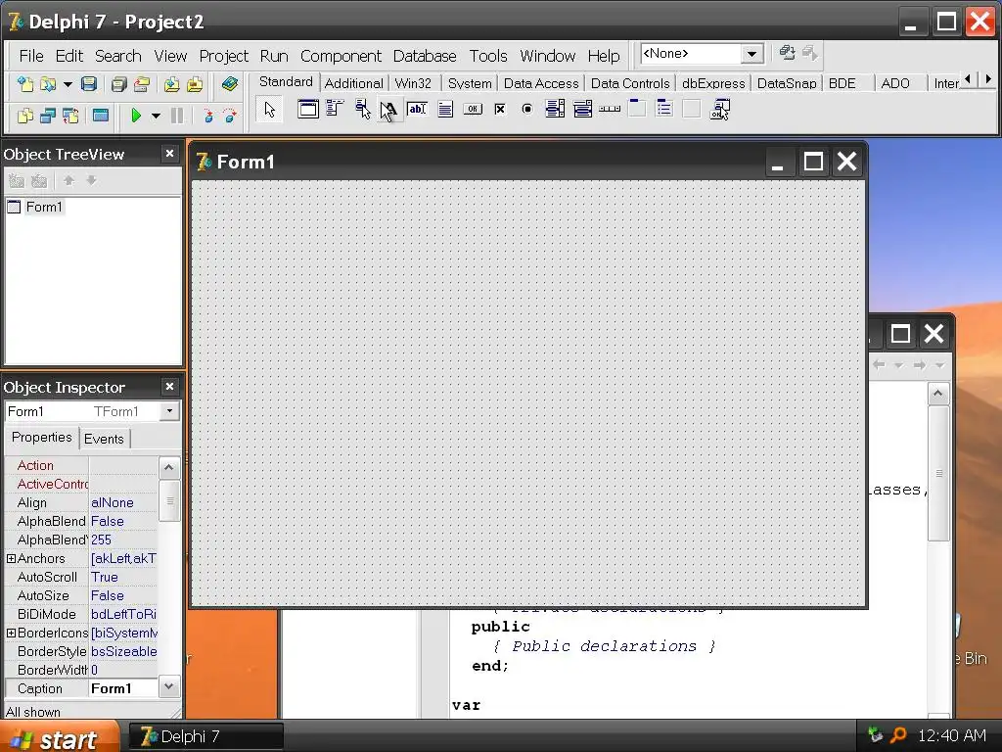Open the Database menu

(425, 56)
